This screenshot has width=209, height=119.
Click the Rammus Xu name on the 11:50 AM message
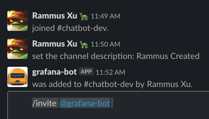(55, 44)
